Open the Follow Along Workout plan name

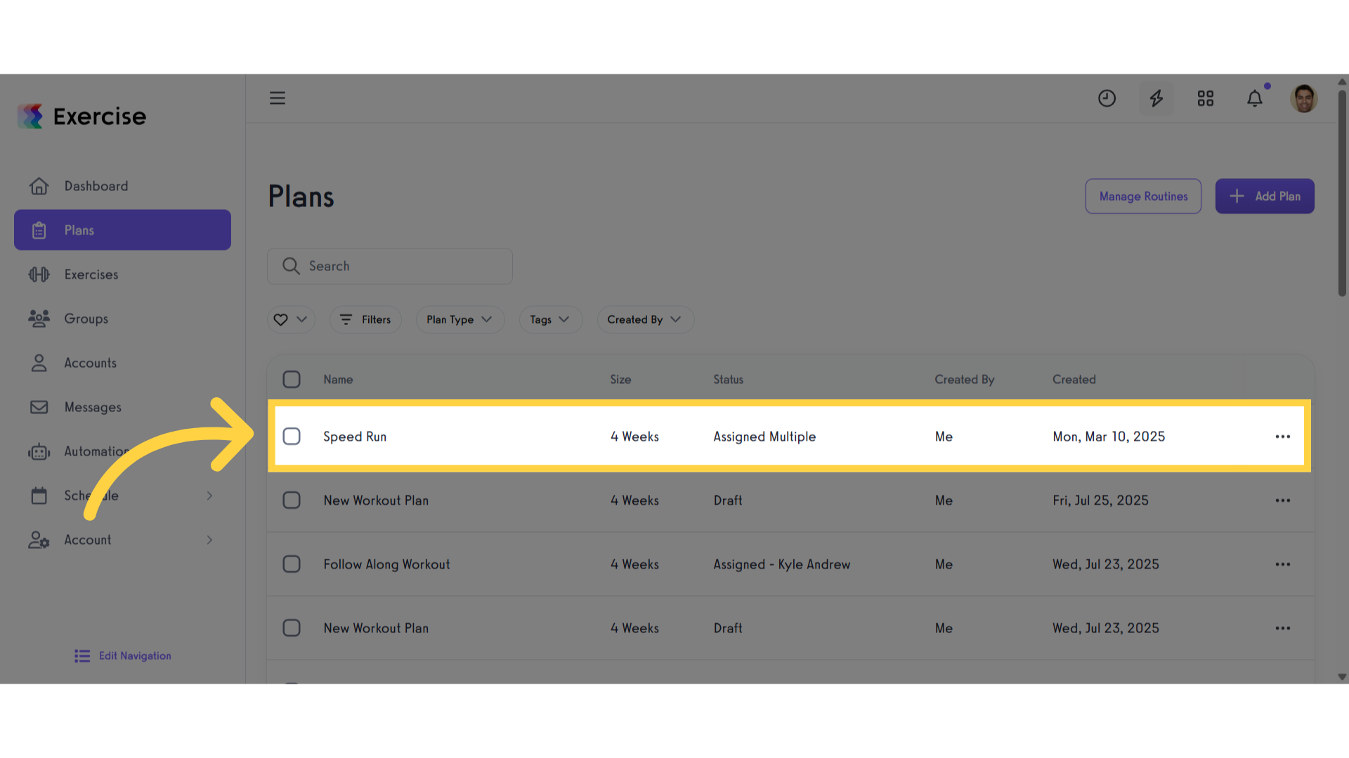tap(386, 564)
